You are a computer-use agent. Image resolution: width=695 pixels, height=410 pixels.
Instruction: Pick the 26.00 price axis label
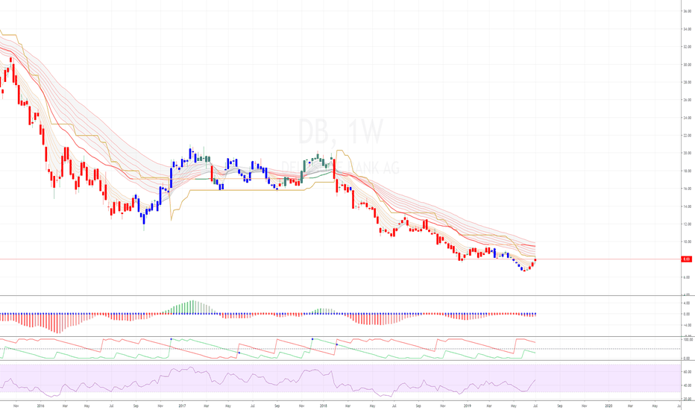[687, 100]
